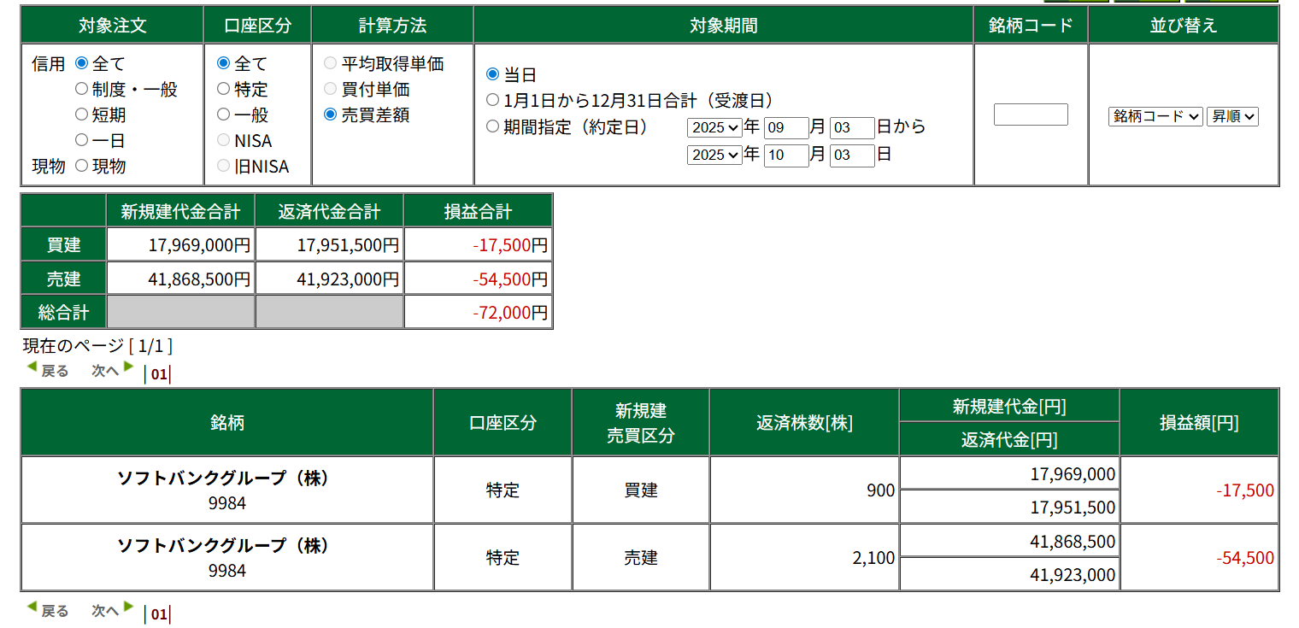Click the 銘柄コード text input field
This screenshot has height=628, width=1299.
click(x=1031, y=114)
